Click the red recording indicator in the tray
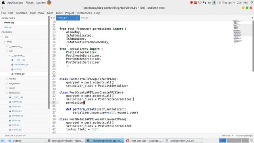Screen dimensions: 254x143 pos(191,2)
